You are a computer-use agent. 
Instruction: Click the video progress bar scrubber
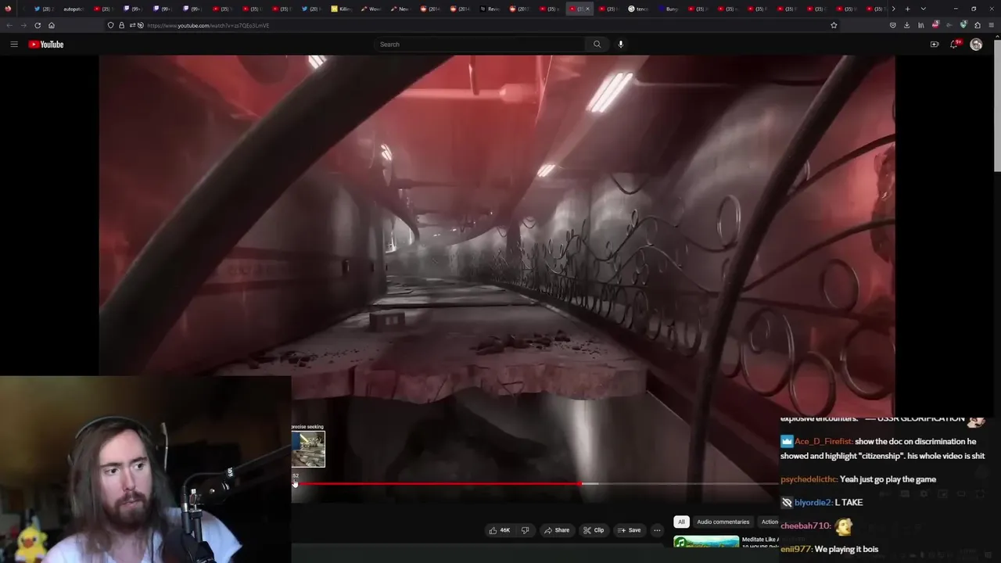pyautogui.click(x=580, y=484)
